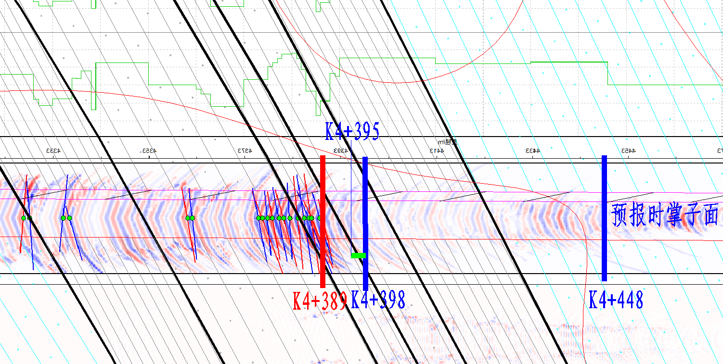Click the 预报时掌子面 text annotation
723x364 pixels.
pos(665,214)
